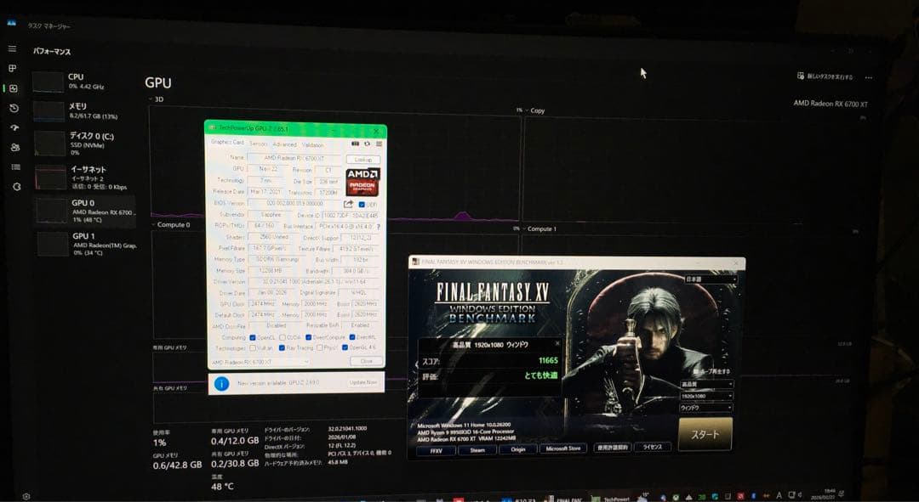Select GPU 0 AMD Radeon RX 6700 entry
The image size is (919, 502).
point(86,211)
